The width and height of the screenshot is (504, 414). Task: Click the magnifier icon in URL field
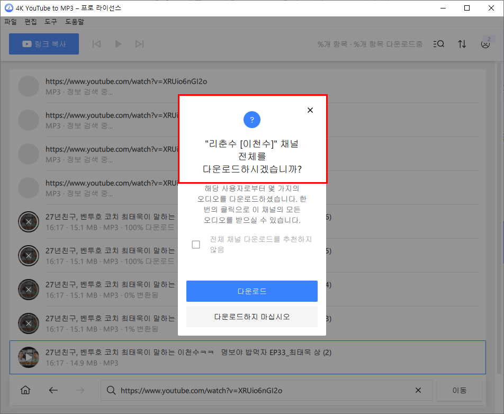[111, 390]
